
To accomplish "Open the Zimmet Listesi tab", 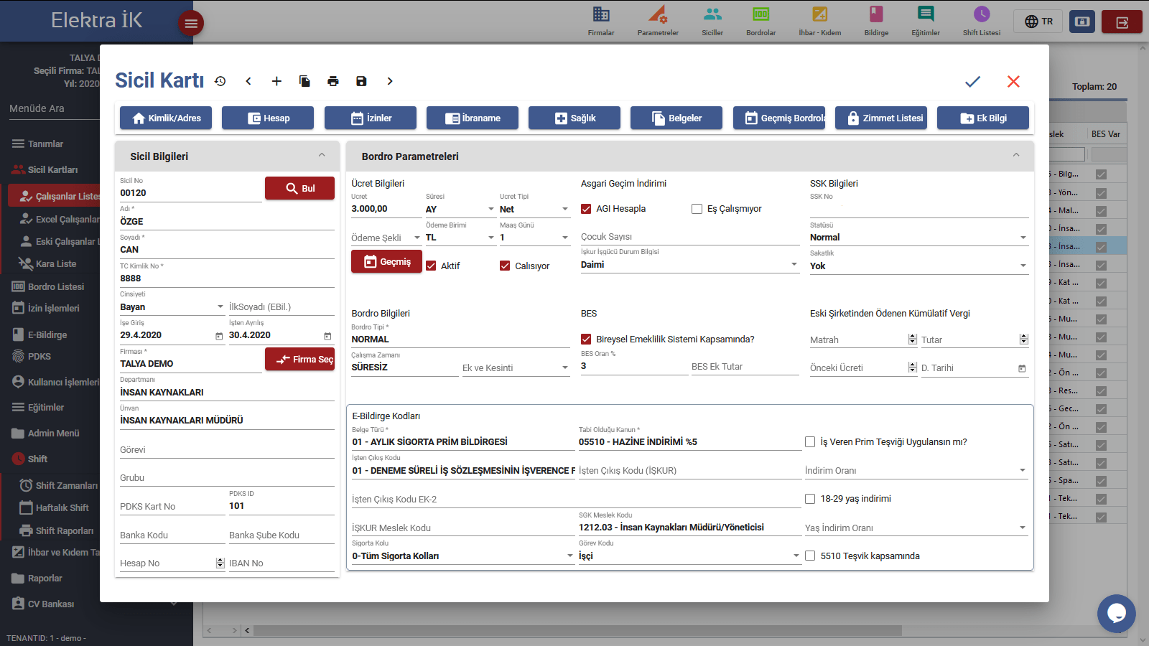I will tap(881, 118).
